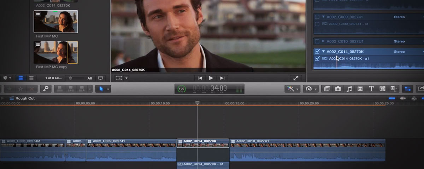Open the edit mode dropdown arrow
The image size is (424, 169).
tap(90, 89)
